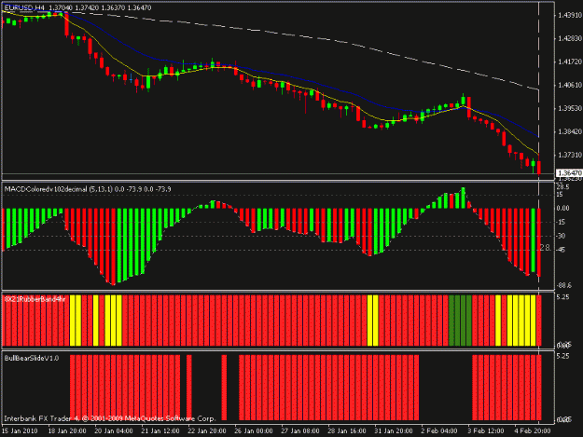The image size is (583, 437).
Task: Click the MACD scale value -88.6
Action: point(564,285)
